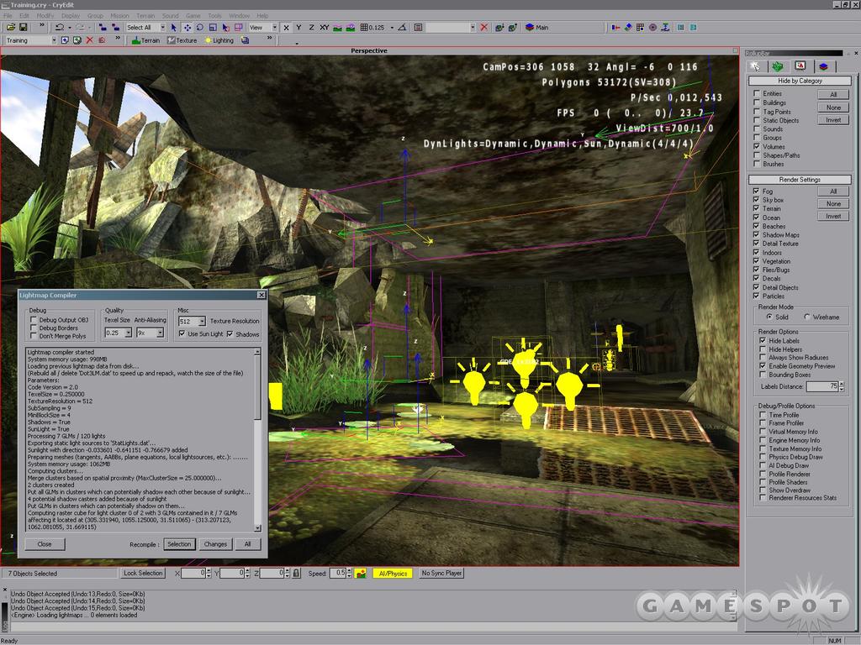Open the Terrain menu
Viewport: 861px width, 645px height.
tap(145, 16)
